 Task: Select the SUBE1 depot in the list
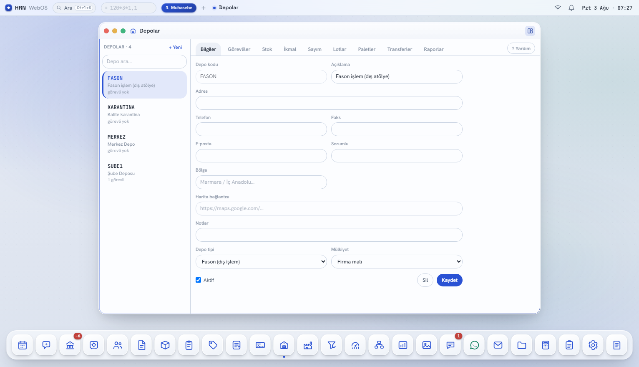pyautogui.click(x=144, y=172)
